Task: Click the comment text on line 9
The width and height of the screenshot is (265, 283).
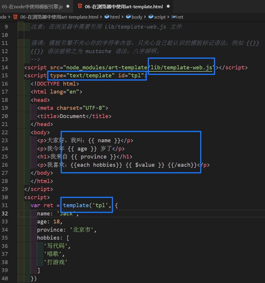Action: 106,27
